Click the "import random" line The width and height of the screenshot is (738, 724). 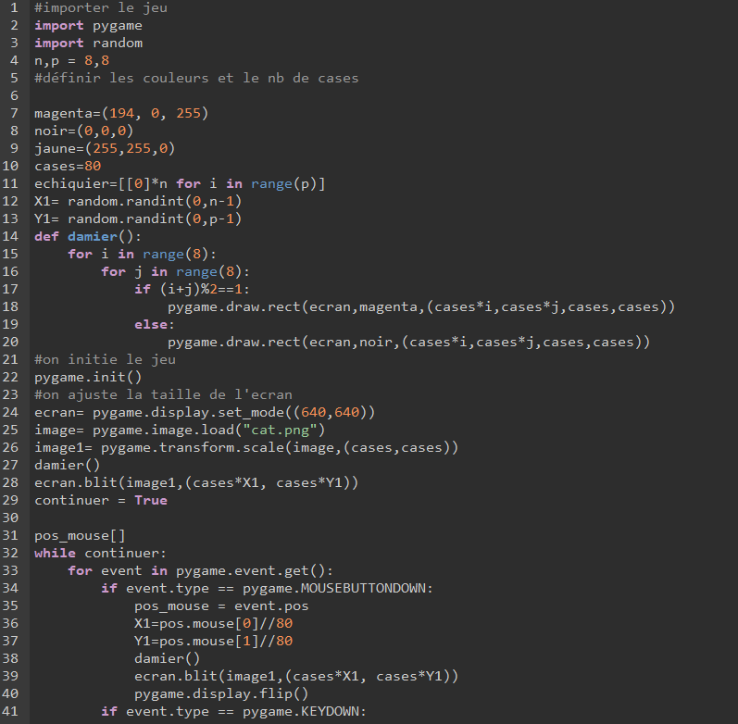coord(88,44)
